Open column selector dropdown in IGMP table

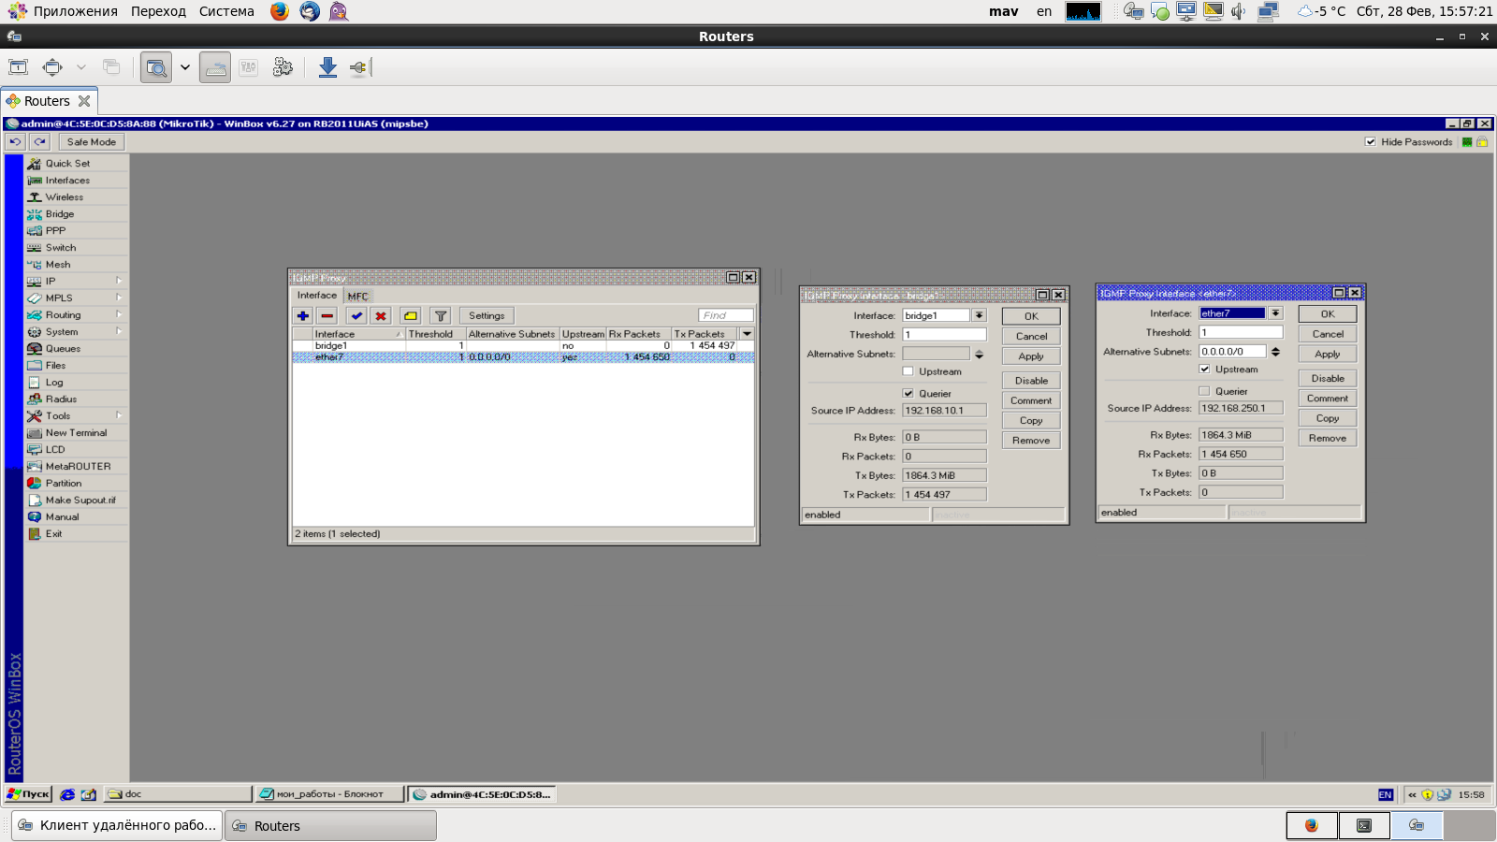pos(747,334)
